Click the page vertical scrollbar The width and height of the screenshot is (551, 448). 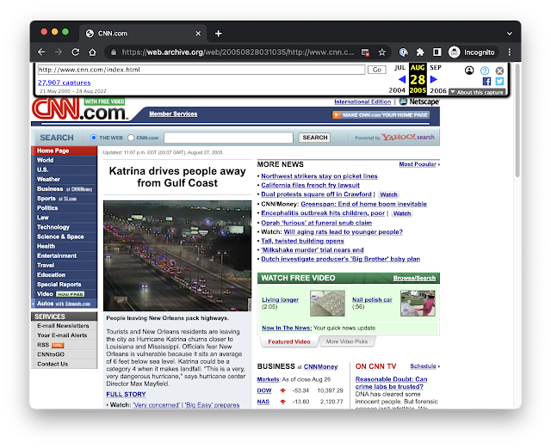tap(517, 121)
